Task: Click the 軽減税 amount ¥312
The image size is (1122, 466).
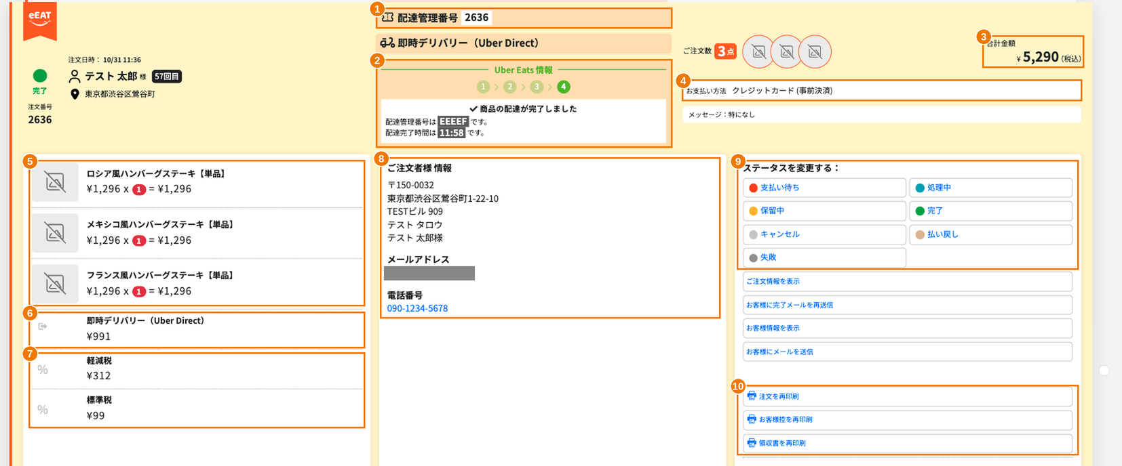Action: 99,376
